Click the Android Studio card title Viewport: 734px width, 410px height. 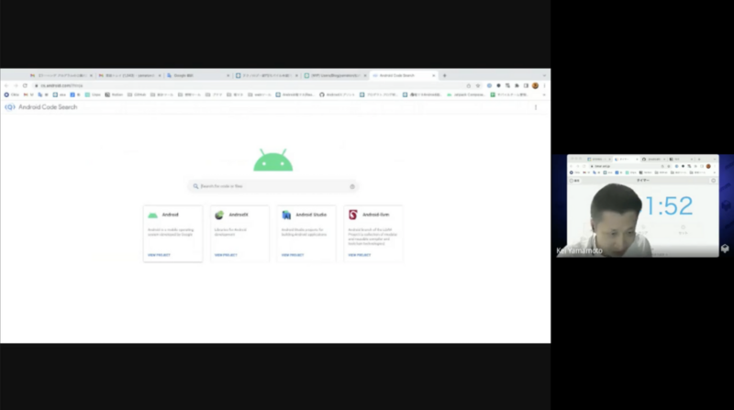(311, 215)
